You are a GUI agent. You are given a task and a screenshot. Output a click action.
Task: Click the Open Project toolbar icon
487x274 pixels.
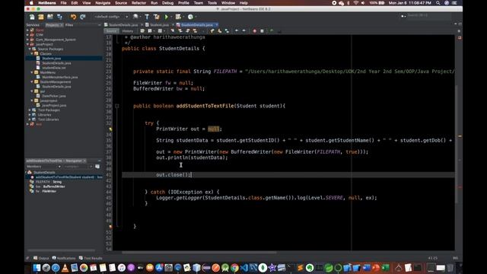(x=50, y=17)
